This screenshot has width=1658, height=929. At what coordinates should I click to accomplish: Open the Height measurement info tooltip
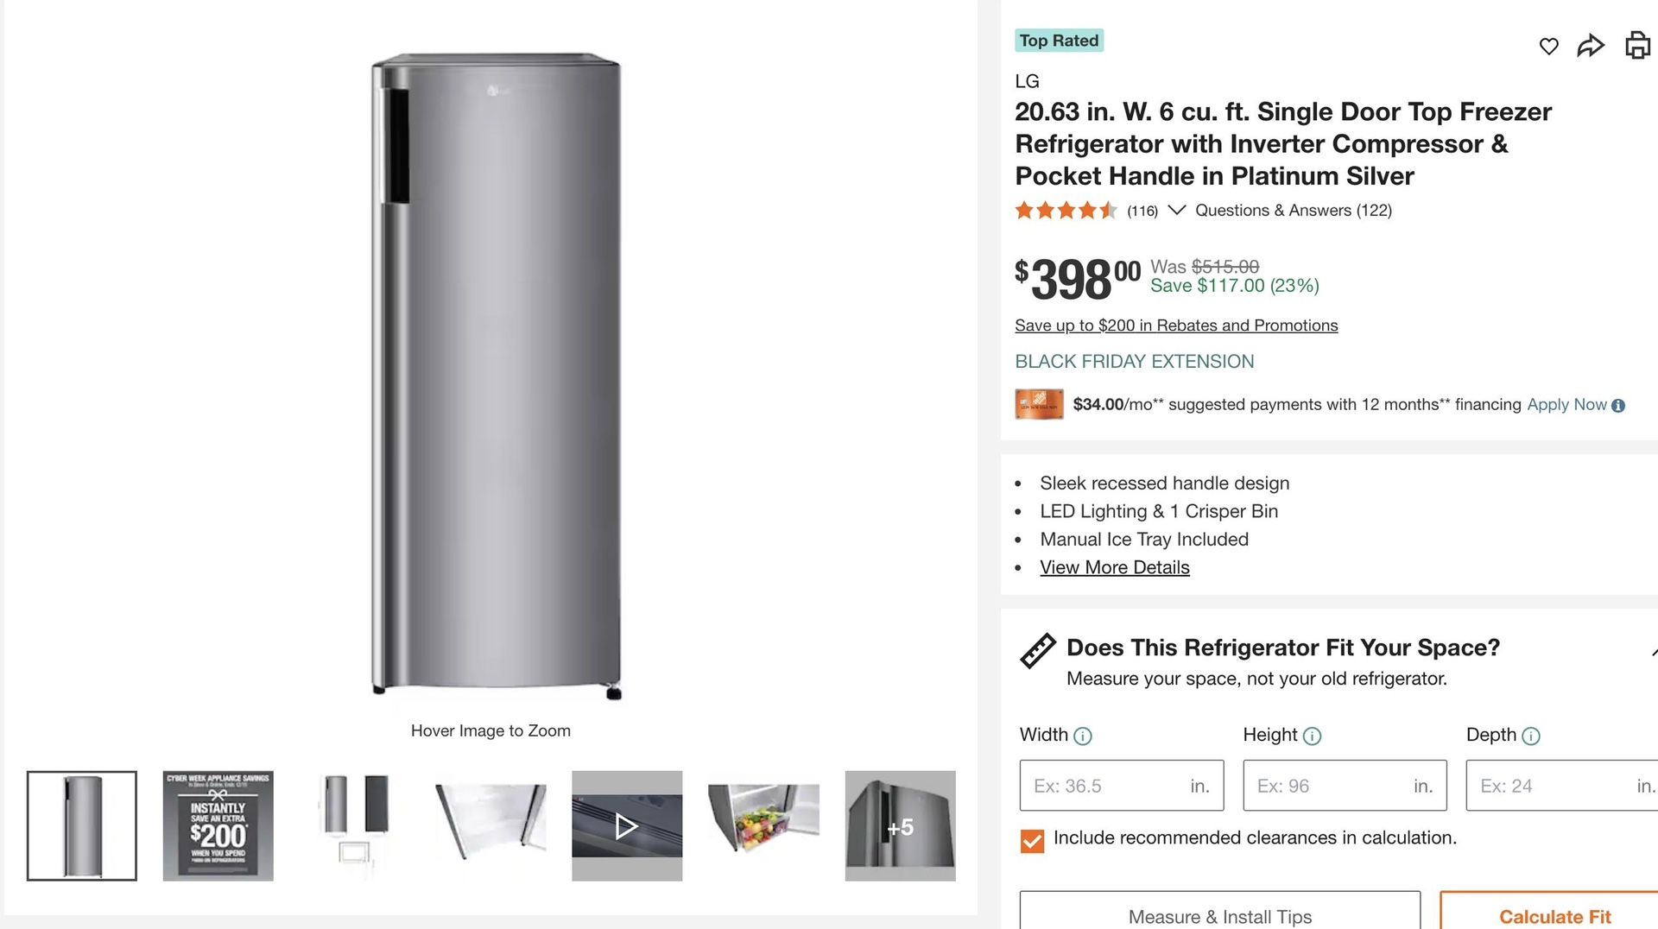click(x=1310, y=736)
